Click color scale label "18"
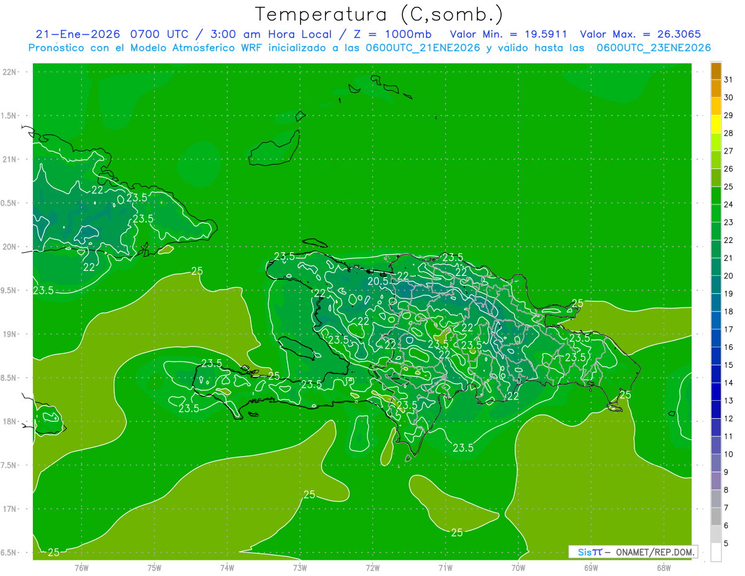The width and height of the screenshot is (745, 576). [x=728, y=311]
